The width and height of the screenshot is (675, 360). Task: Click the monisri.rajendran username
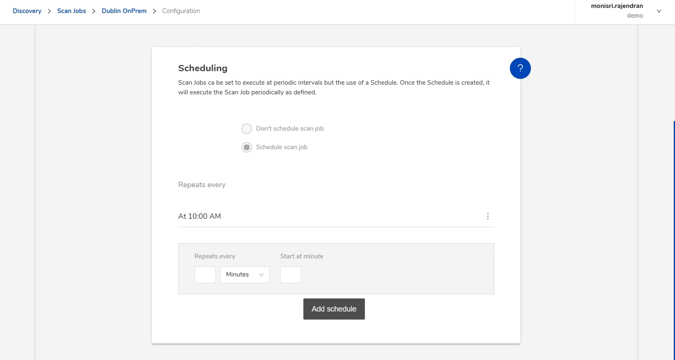coord(617,6)
